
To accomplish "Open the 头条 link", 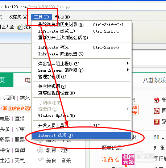I will (5, 129).
